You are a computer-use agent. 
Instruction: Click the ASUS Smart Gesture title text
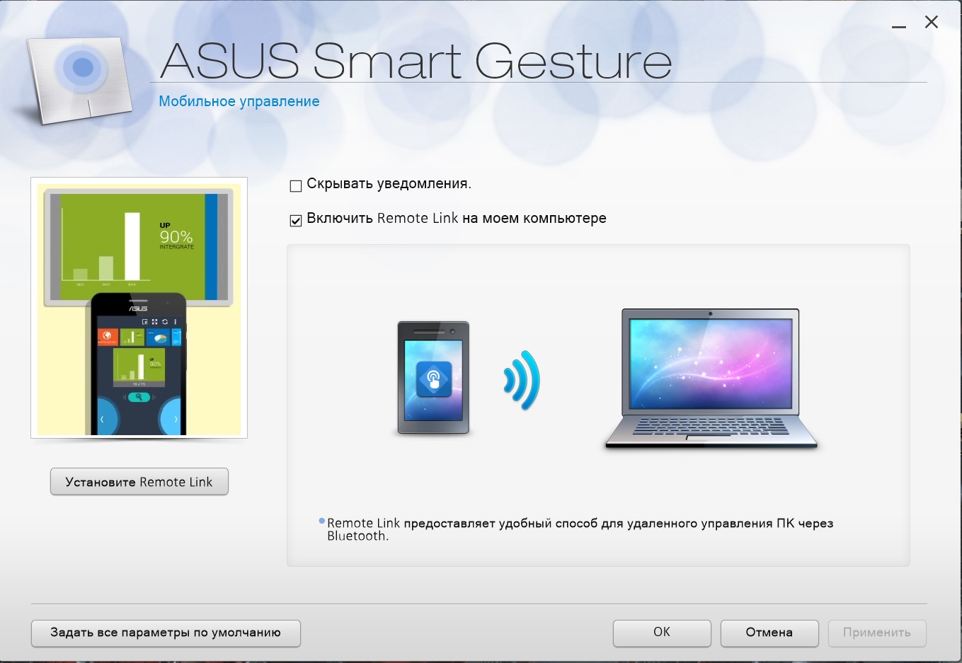click(416, 61)
